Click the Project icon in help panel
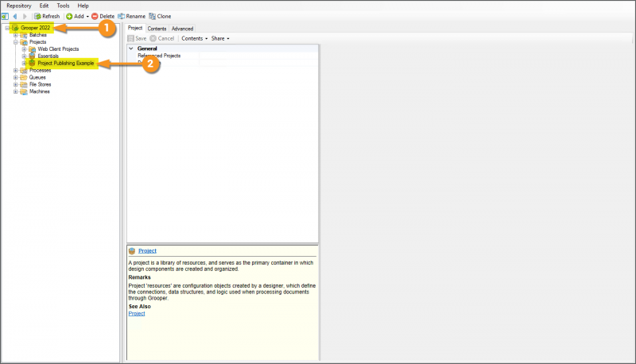 (132, 251)
